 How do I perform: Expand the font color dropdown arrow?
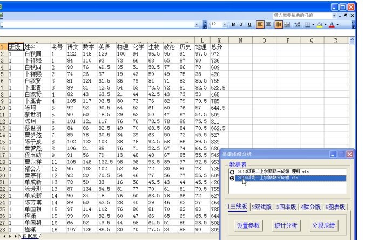[338, 25]
